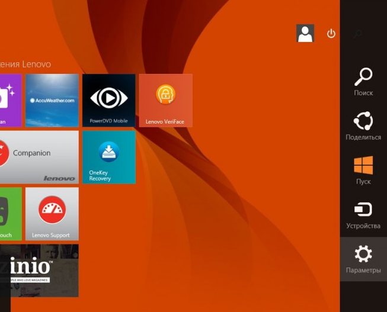Open the Параметры gear settings charm
Image resolution: width=387 pixels, height=312 pixels.
(x=363, y=259)
